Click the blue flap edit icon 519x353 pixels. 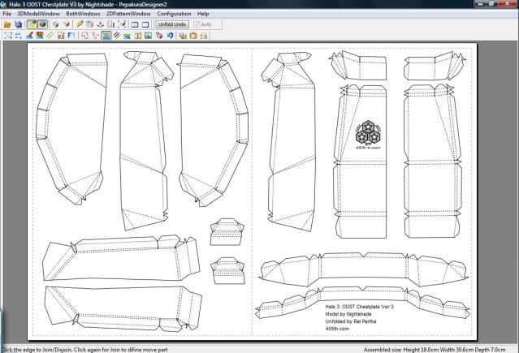[127, 36]
